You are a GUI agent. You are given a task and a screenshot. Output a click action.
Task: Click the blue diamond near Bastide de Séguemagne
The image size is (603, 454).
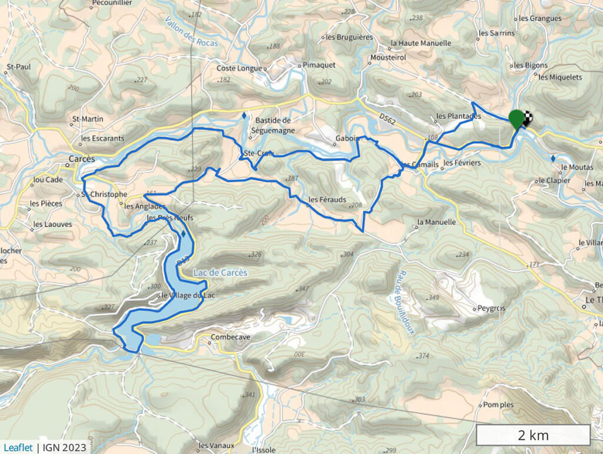click(244, 115)
